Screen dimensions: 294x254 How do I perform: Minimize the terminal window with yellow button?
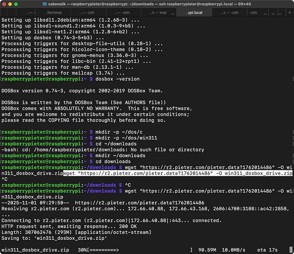pos(10,4)
